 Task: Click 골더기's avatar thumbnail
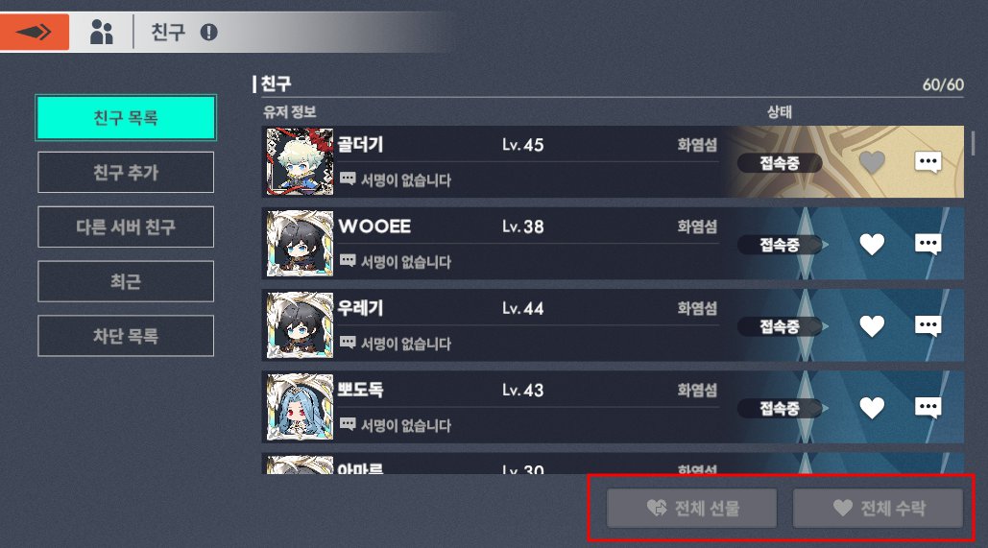point(300,162)
